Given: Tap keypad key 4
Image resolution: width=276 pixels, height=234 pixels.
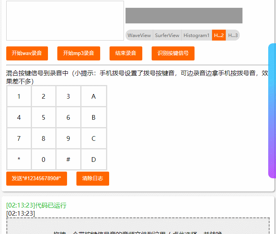Looking at the screenshot, I should point(19,117).
